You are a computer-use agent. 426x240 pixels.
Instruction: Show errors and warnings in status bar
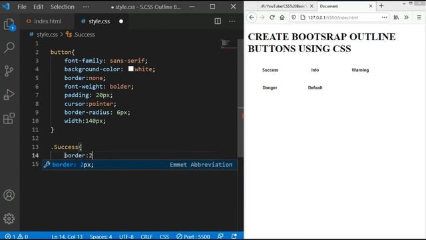pyautogui.click(x=17, y=237)
